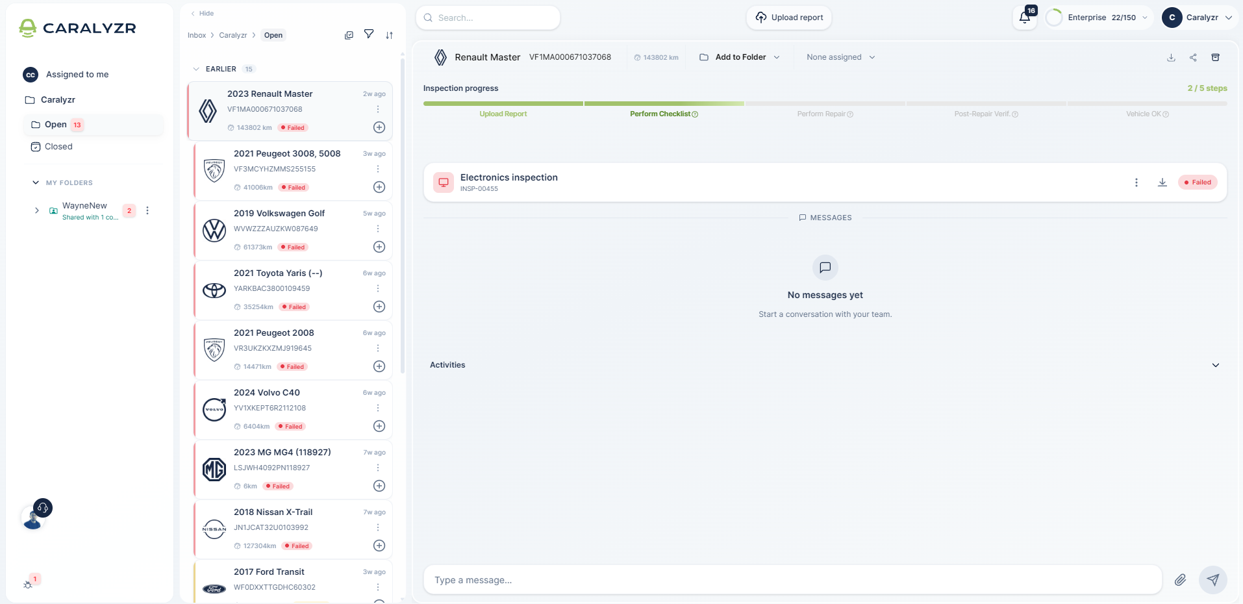Collapse the EARLIER group

196,69
